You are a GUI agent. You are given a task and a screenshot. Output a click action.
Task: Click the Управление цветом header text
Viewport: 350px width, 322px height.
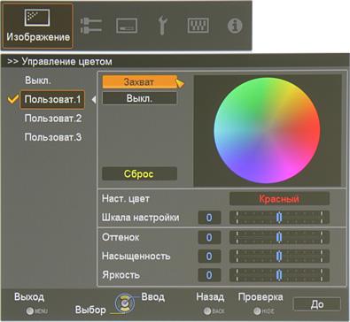[x=66, y=62]
